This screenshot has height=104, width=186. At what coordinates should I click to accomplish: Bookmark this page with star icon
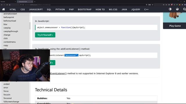pos(153,5)
